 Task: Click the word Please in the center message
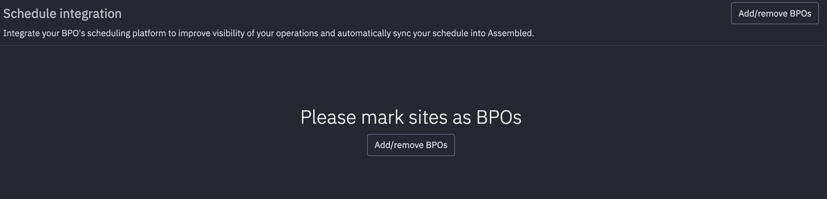328,117
